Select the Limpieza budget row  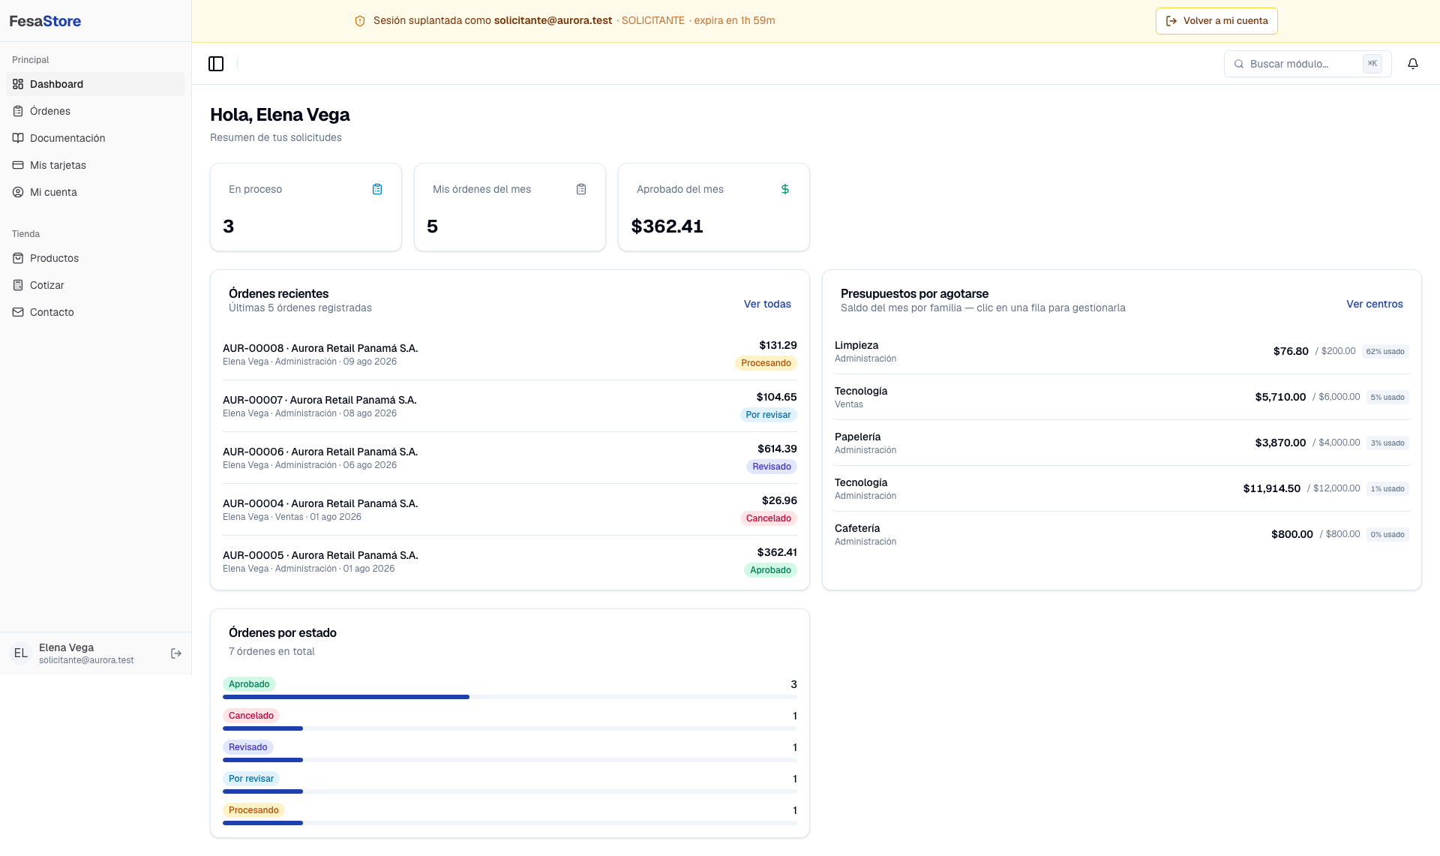[1122, 351]
